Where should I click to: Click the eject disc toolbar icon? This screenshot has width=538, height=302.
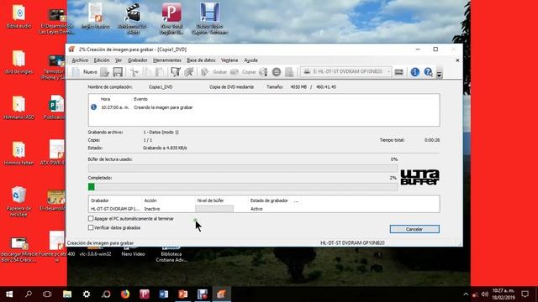tap(277, 72)
